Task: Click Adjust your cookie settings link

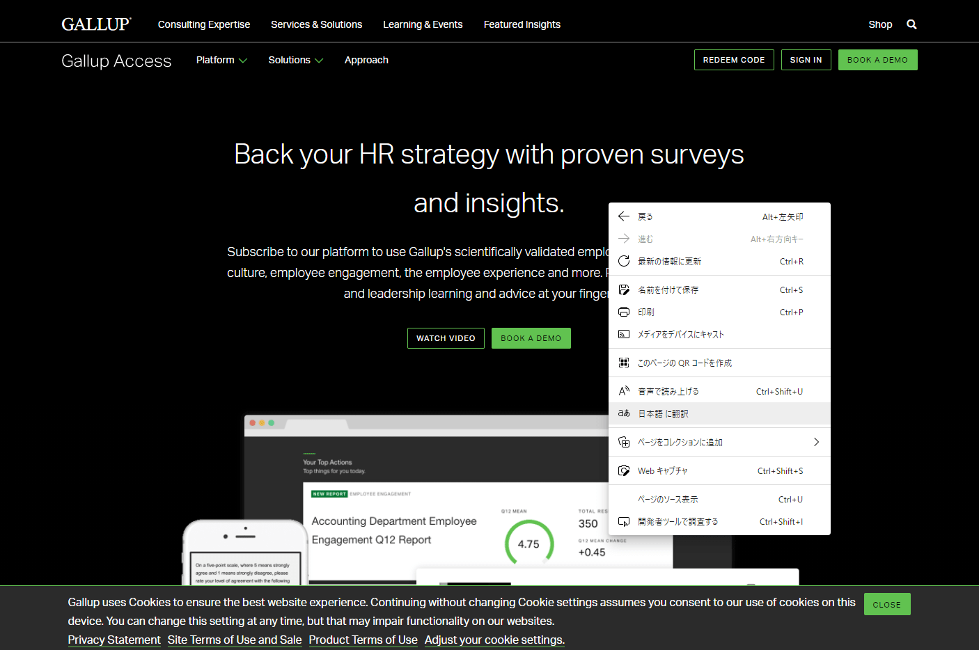Action: point(494,640)
